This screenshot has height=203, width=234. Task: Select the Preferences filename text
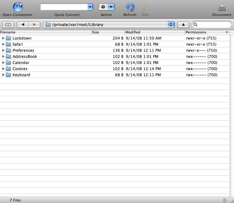coord(23,50)
